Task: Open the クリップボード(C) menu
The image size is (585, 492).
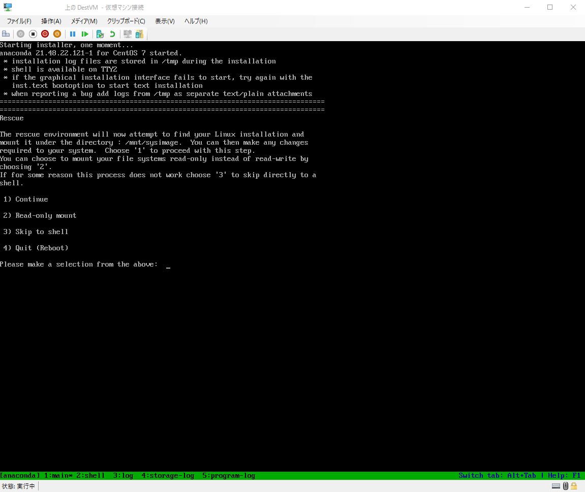Action: (126, 21)
